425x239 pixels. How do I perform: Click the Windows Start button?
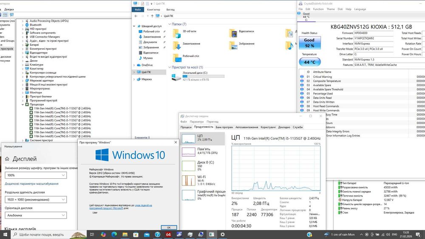coord(5,234)
